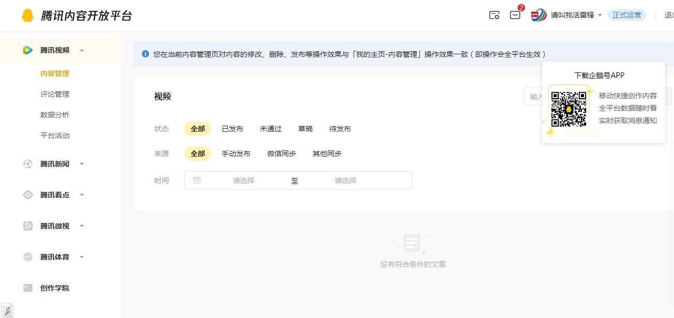This screenshot has width=674, height=318.
Task: Click the 视频 section heading
Action: (x=163, y=96)
